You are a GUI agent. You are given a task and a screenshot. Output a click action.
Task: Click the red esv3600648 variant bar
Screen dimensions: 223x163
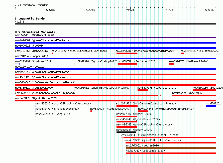tap(127, 53)
